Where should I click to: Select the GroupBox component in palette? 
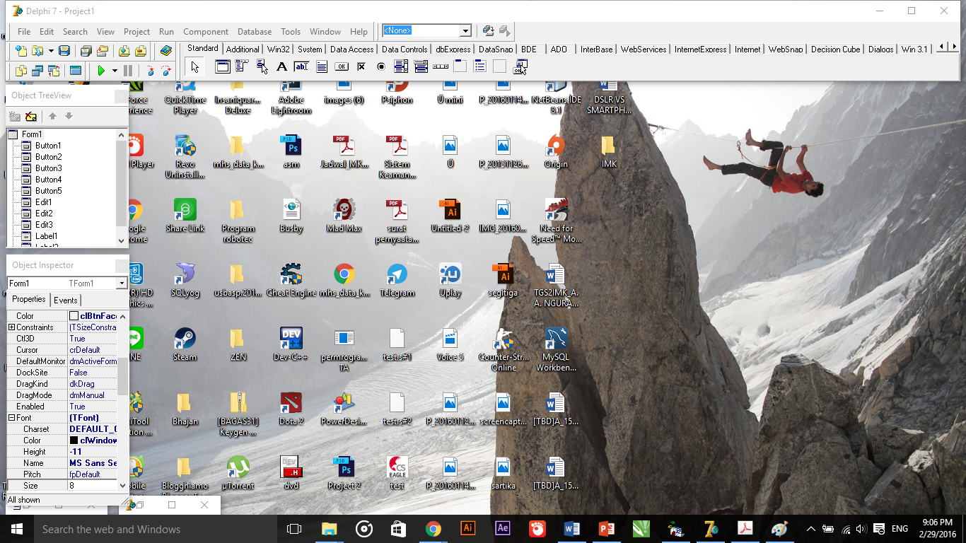460,67
